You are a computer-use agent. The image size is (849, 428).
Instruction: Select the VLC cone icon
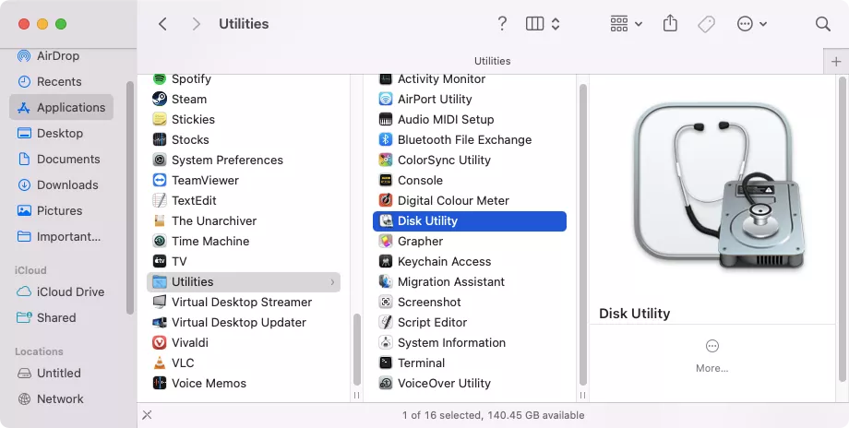[159, 363]
